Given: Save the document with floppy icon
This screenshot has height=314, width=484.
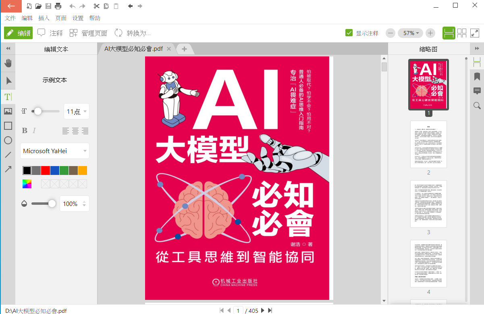Looking at the screenshot, I should (x=48, y=6).
